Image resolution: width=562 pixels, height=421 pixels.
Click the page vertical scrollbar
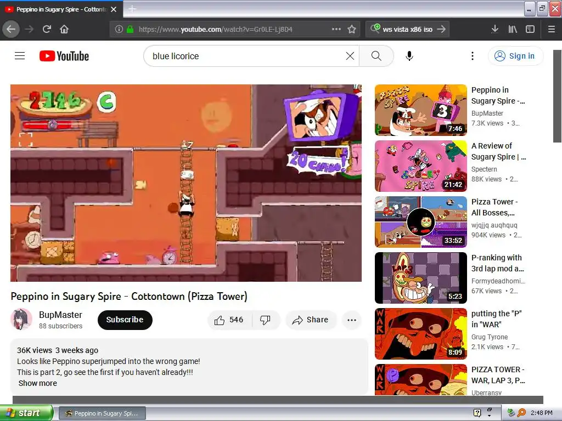[558, 96]
